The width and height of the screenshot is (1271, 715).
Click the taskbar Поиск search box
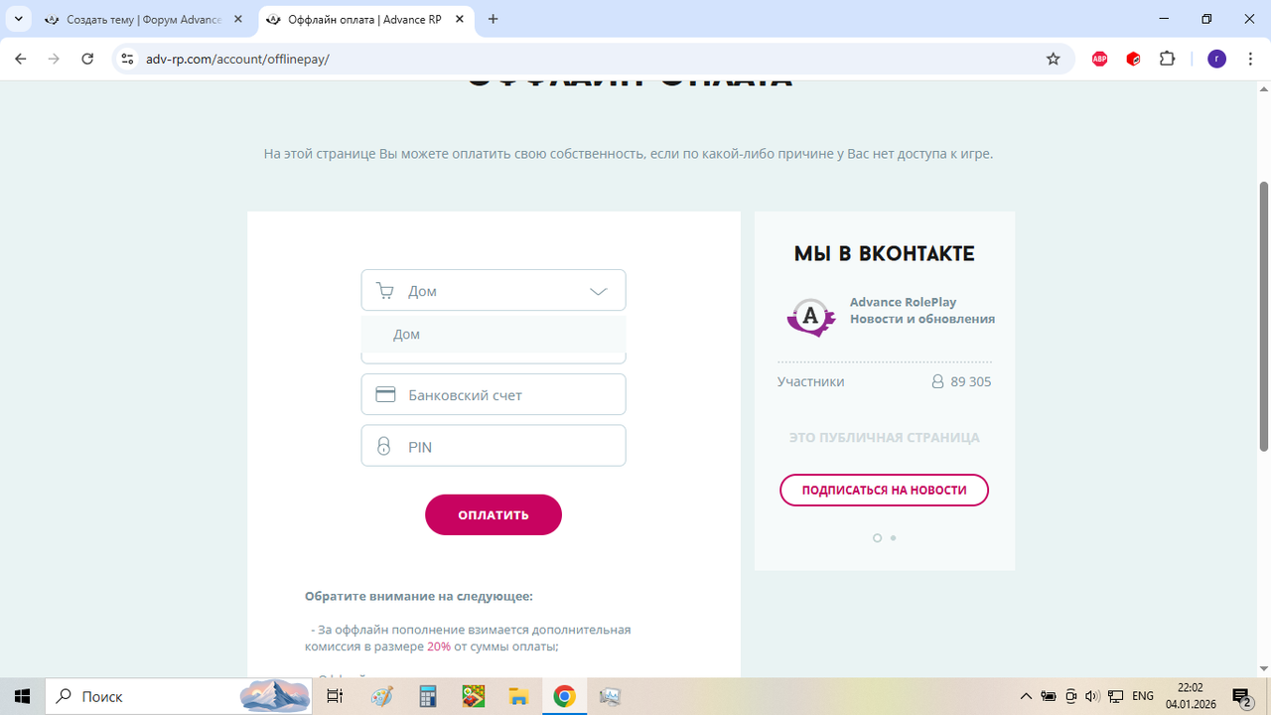[181, 696]
